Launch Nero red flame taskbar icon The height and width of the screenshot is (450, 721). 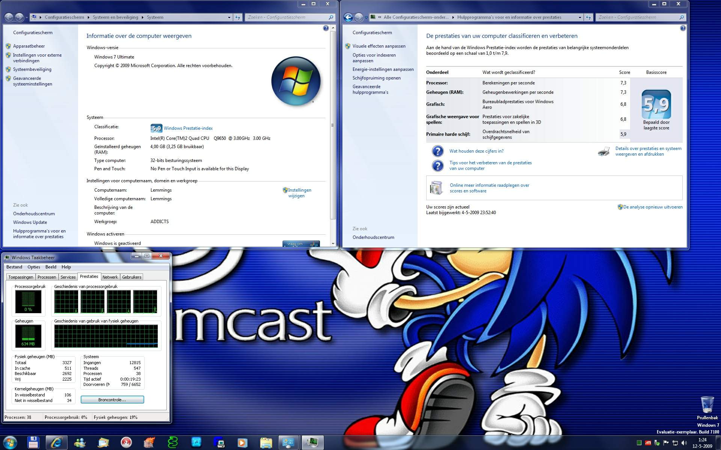tap(127, 442)
